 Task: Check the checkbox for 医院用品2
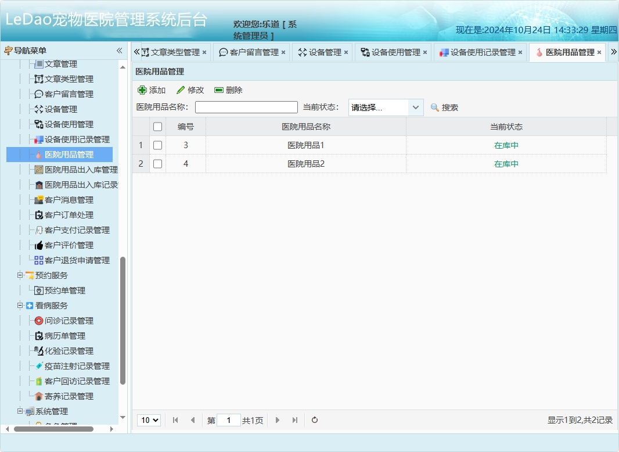[157, 163]
